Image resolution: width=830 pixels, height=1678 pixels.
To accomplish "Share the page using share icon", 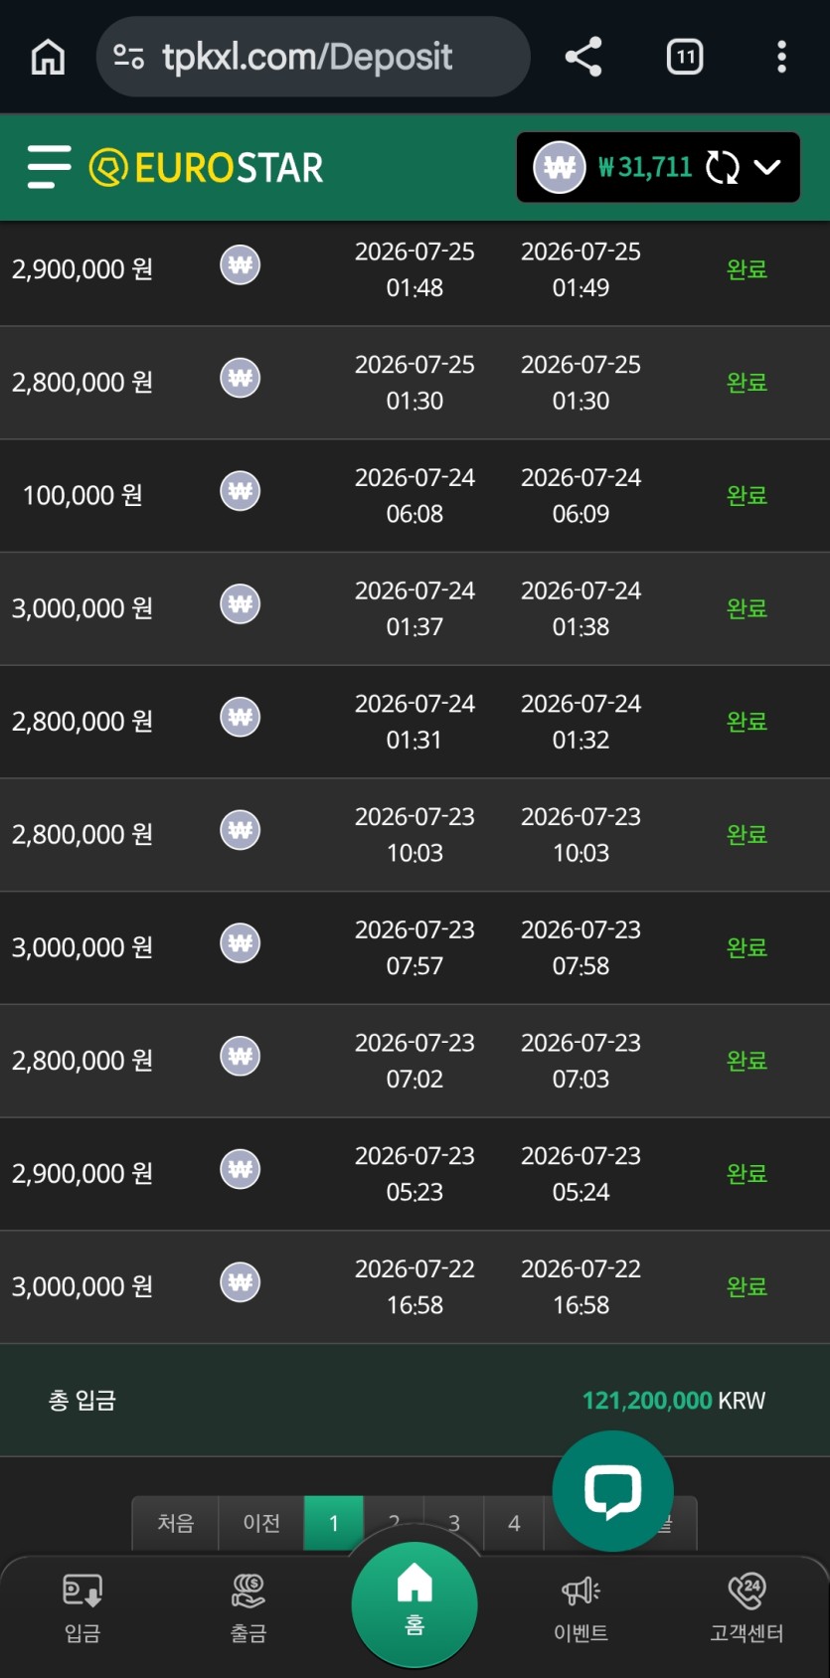I will point(583,57).
